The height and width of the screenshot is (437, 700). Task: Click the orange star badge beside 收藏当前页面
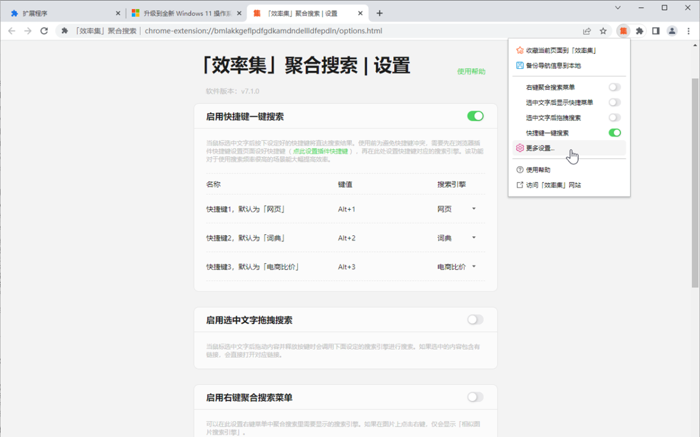click(519, 50)
